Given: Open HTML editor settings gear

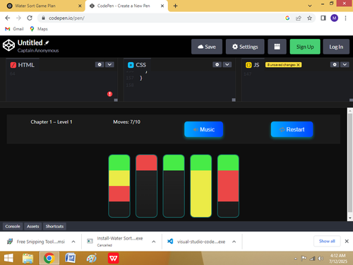Looking at the screenshot, I should (100, 64).
